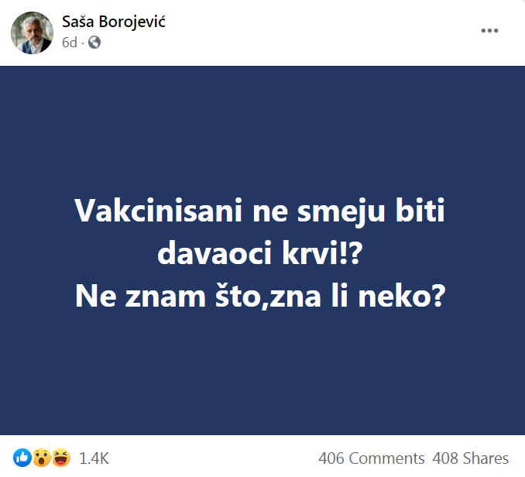525x477 pixels.
Task: Click the word "Vakcinisani" in the post
Action: point(159,212)
